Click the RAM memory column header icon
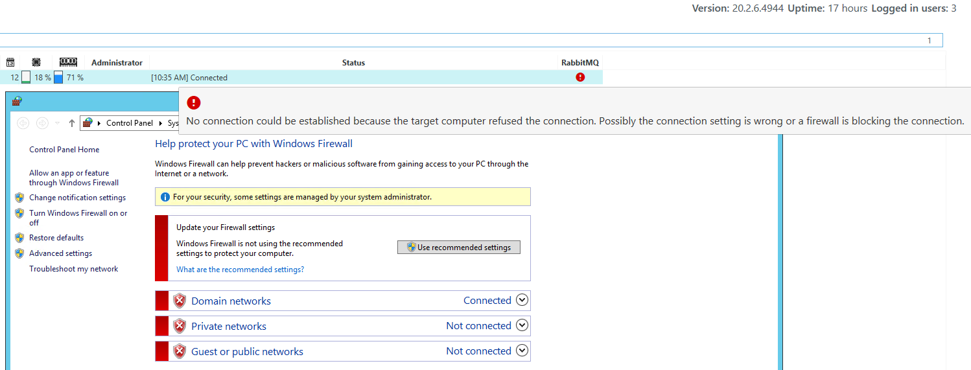 68,62
